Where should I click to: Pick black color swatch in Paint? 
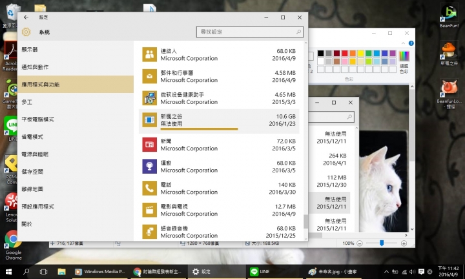(x=320, y=54)
